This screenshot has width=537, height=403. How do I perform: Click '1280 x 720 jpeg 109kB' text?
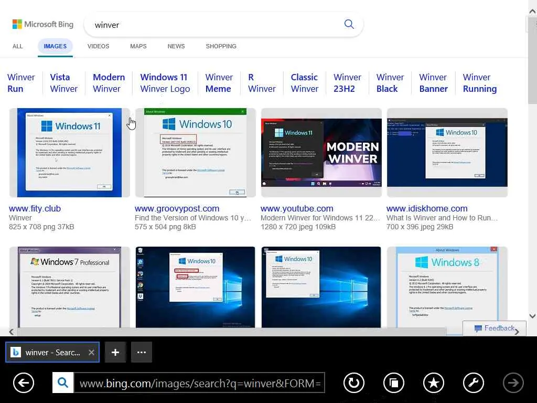click(x=298, y=227)
